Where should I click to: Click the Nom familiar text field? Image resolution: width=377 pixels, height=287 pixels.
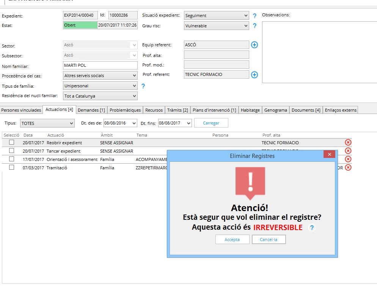(100, 65)
